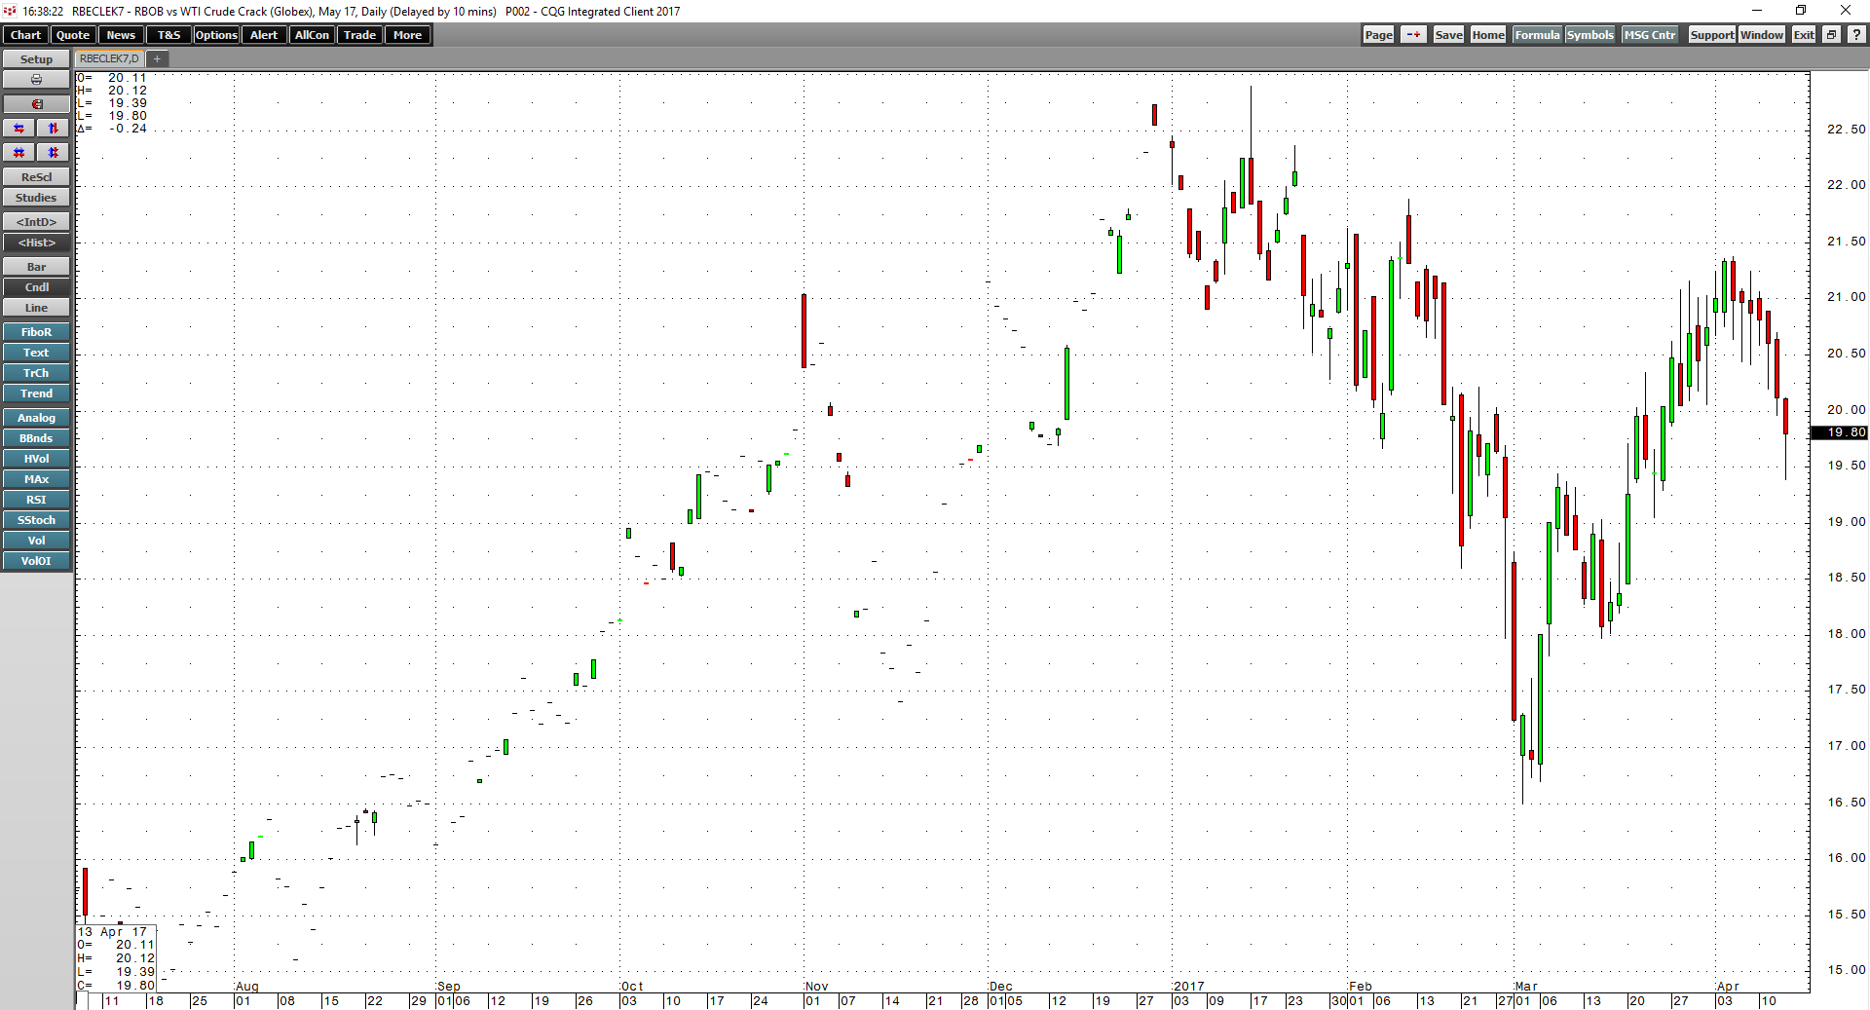This screenshot has width=1870, height=1010.
Task: Expand the IntD intraday selector
Action: (x=36, y=221)
